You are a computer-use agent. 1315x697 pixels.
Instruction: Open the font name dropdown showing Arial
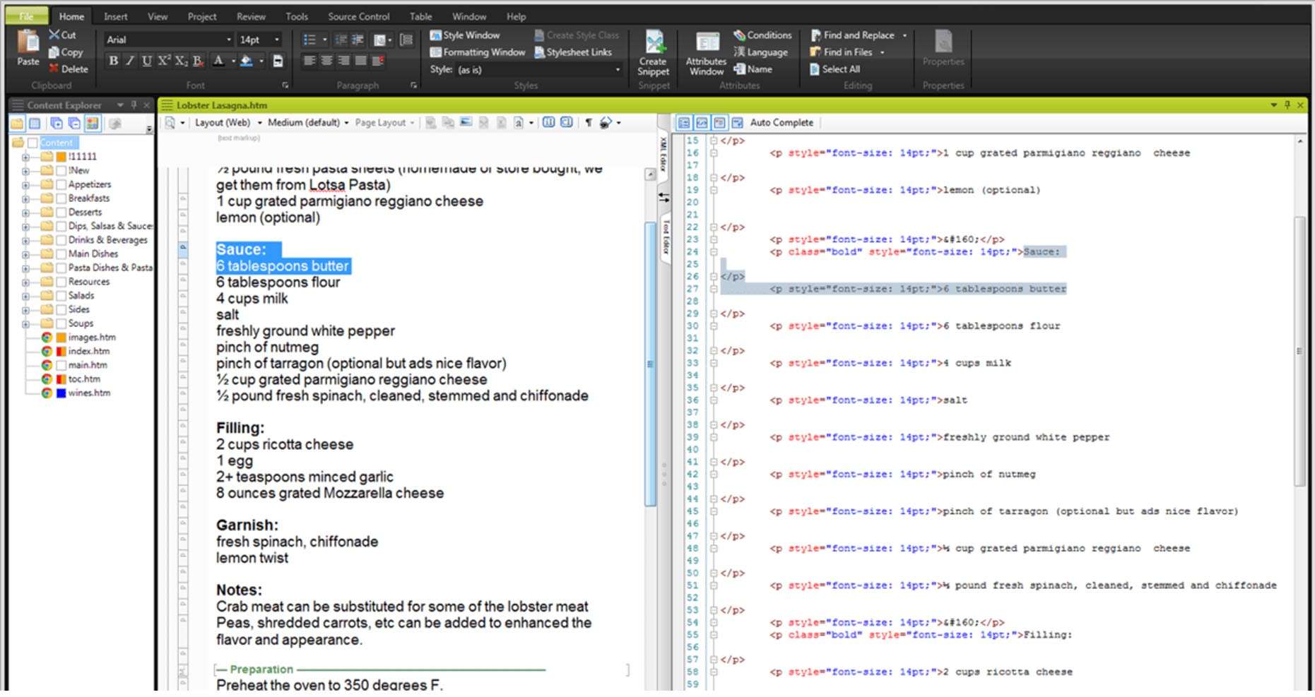(x=228, y=40)
